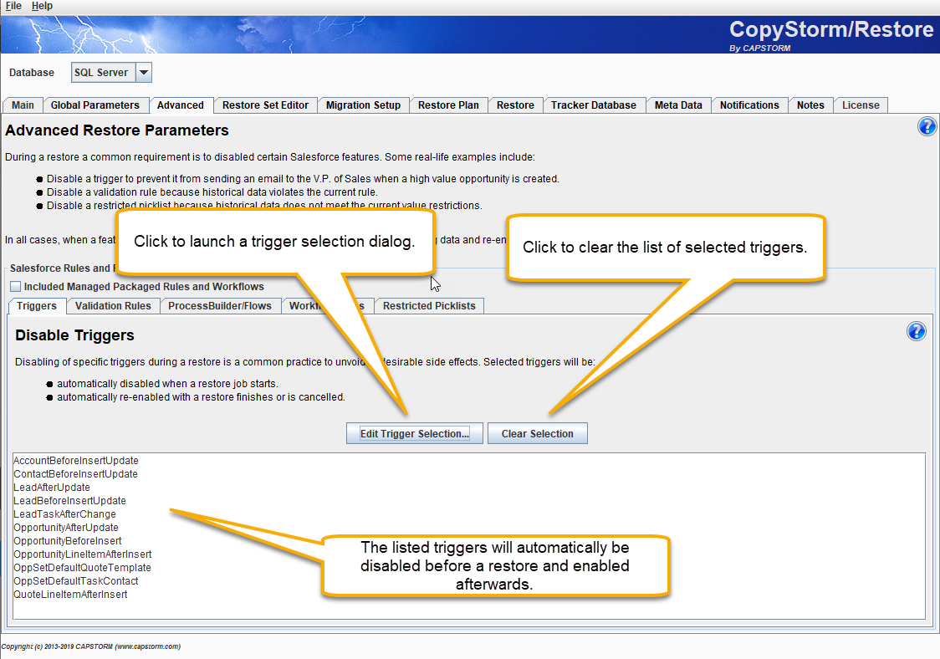Open the Database dropdown arrow
Screen dimensions: 940x659
click(144, 73)
